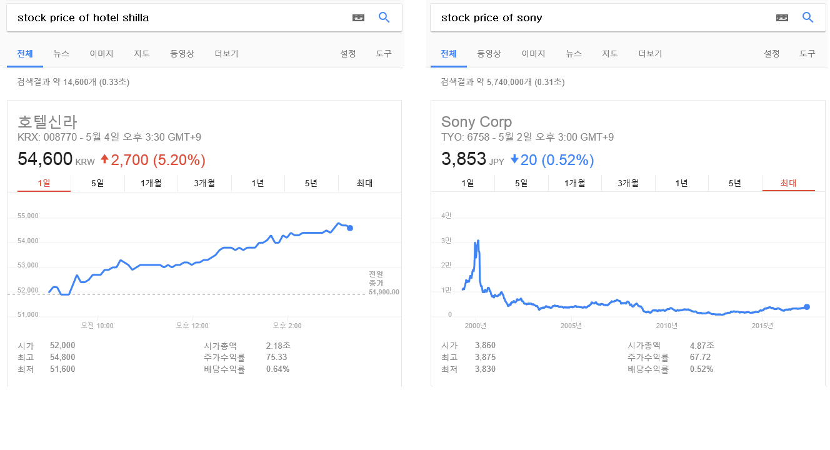Select the 1개월 range tab on 호텔신라 chart
The height and width of the screenshot is (450, 830).
coord(151,183)
